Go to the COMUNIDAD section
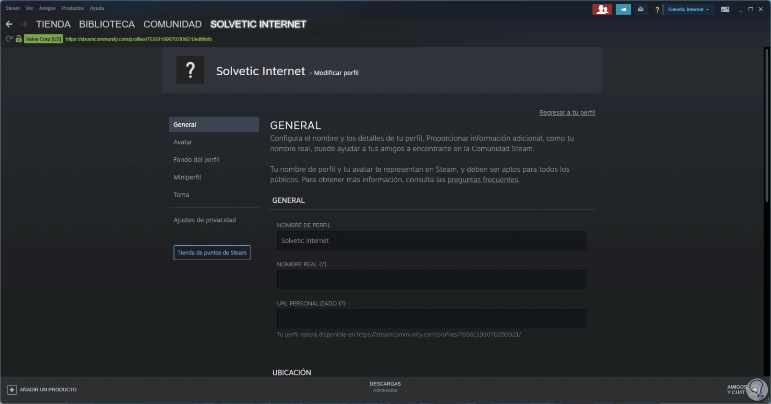Screen dimensions: 771x404 [172, 24]
